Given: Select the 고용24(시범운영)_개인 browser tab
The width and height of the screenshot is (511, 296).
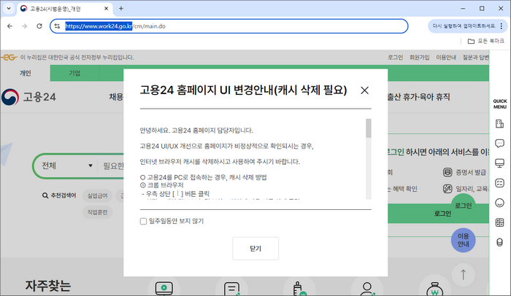Looking at the screenshot, I should point(64,9).
